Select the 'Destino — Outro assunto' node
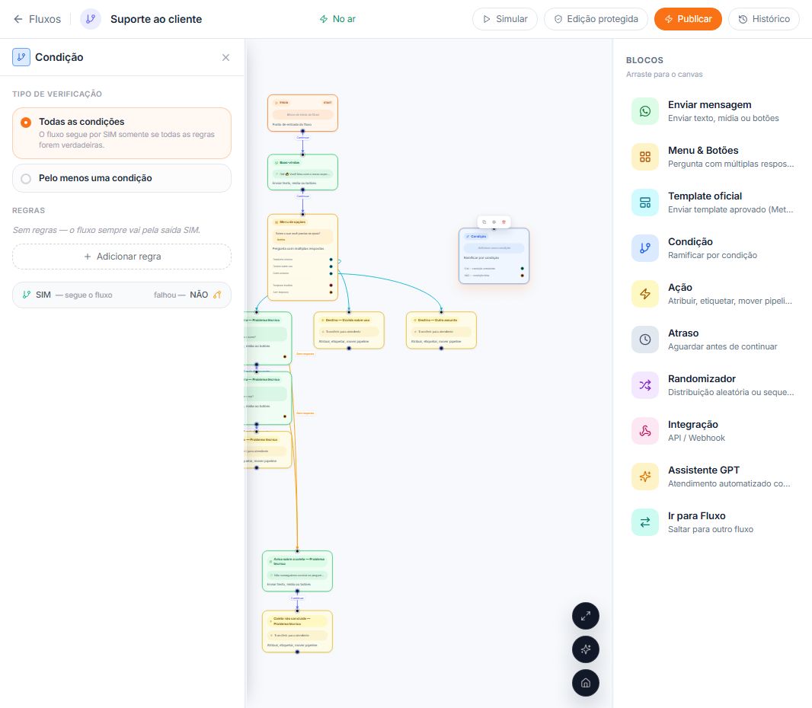This screenshot has width=812, height=708. coord(441,330)
